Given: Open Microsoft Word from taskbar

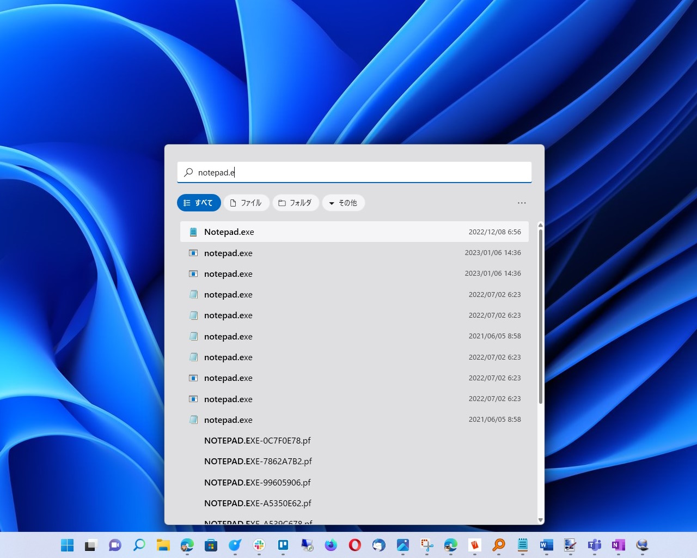Looking at the screenshot, I should click(547, 545).
